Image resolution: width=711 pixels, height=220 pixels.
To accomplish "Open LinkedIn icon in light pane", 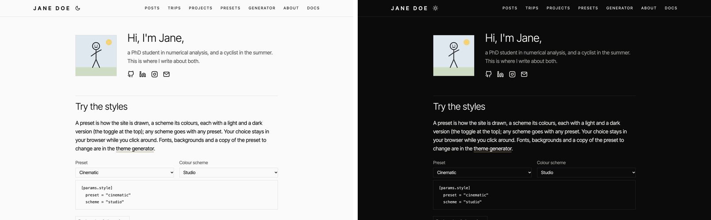I will (x=143, y=74).
